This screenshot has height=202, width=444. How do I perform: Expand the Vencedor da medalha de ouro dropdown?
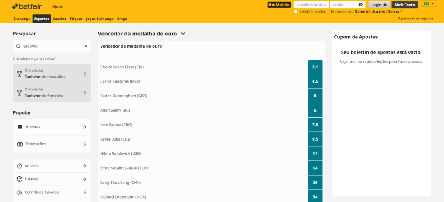pos(183,33)
